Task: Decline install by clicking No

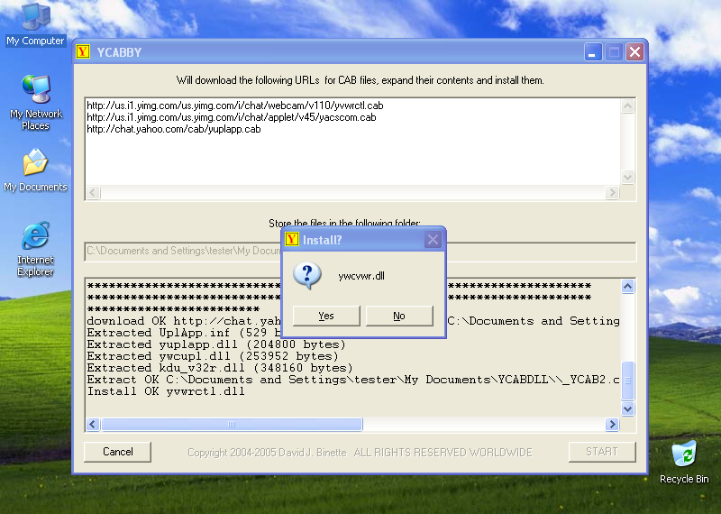Action: click(x=399, y=316)
